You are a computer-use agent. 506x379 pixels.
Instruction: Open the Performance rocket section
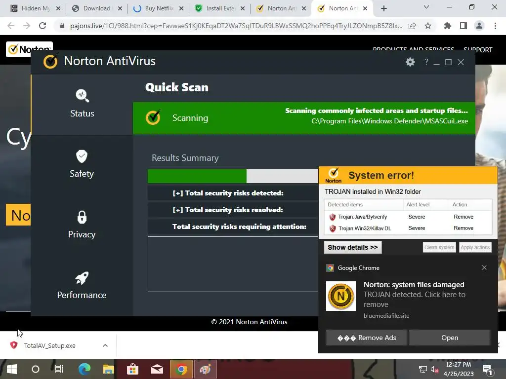[82, 285]
